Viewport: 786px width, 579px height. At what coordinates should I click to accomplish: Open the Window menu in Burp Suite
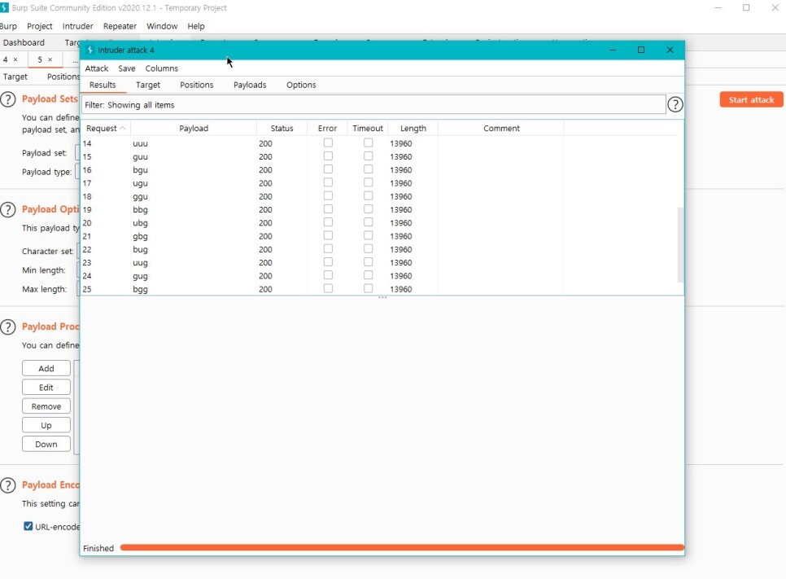[x=162, y=26]
